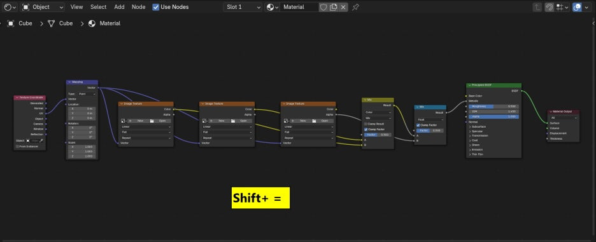Toggle the overlays icon in the header

pos(577,7)
